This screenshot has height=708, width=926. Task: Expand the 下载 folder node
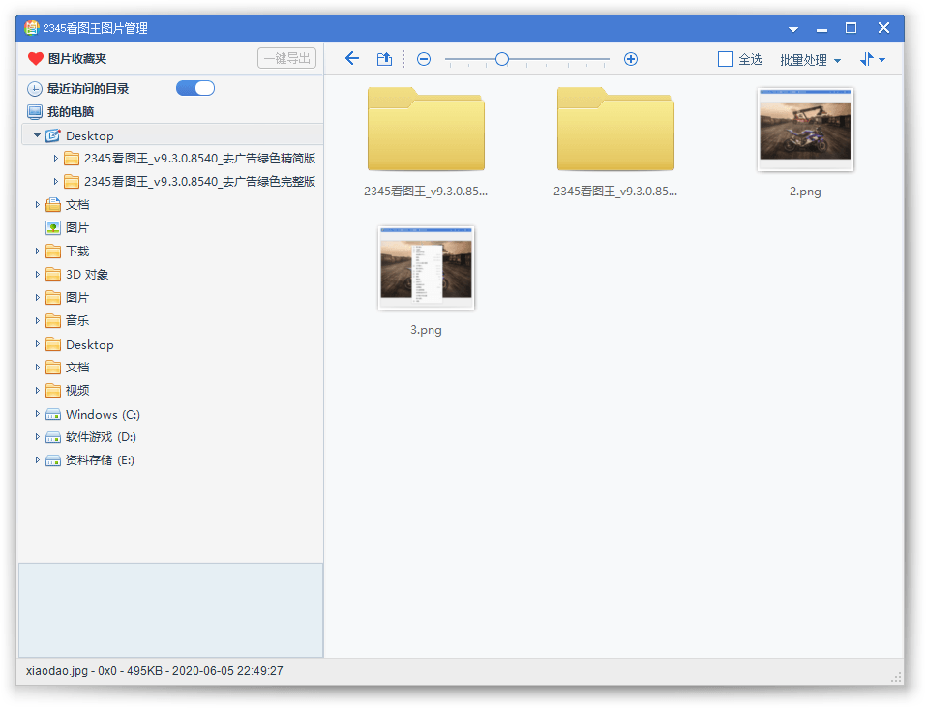coord(37,251)
